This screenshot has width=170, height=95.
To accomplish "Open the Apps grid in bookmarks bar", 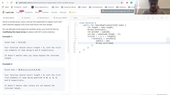I will tap(5, 7).
